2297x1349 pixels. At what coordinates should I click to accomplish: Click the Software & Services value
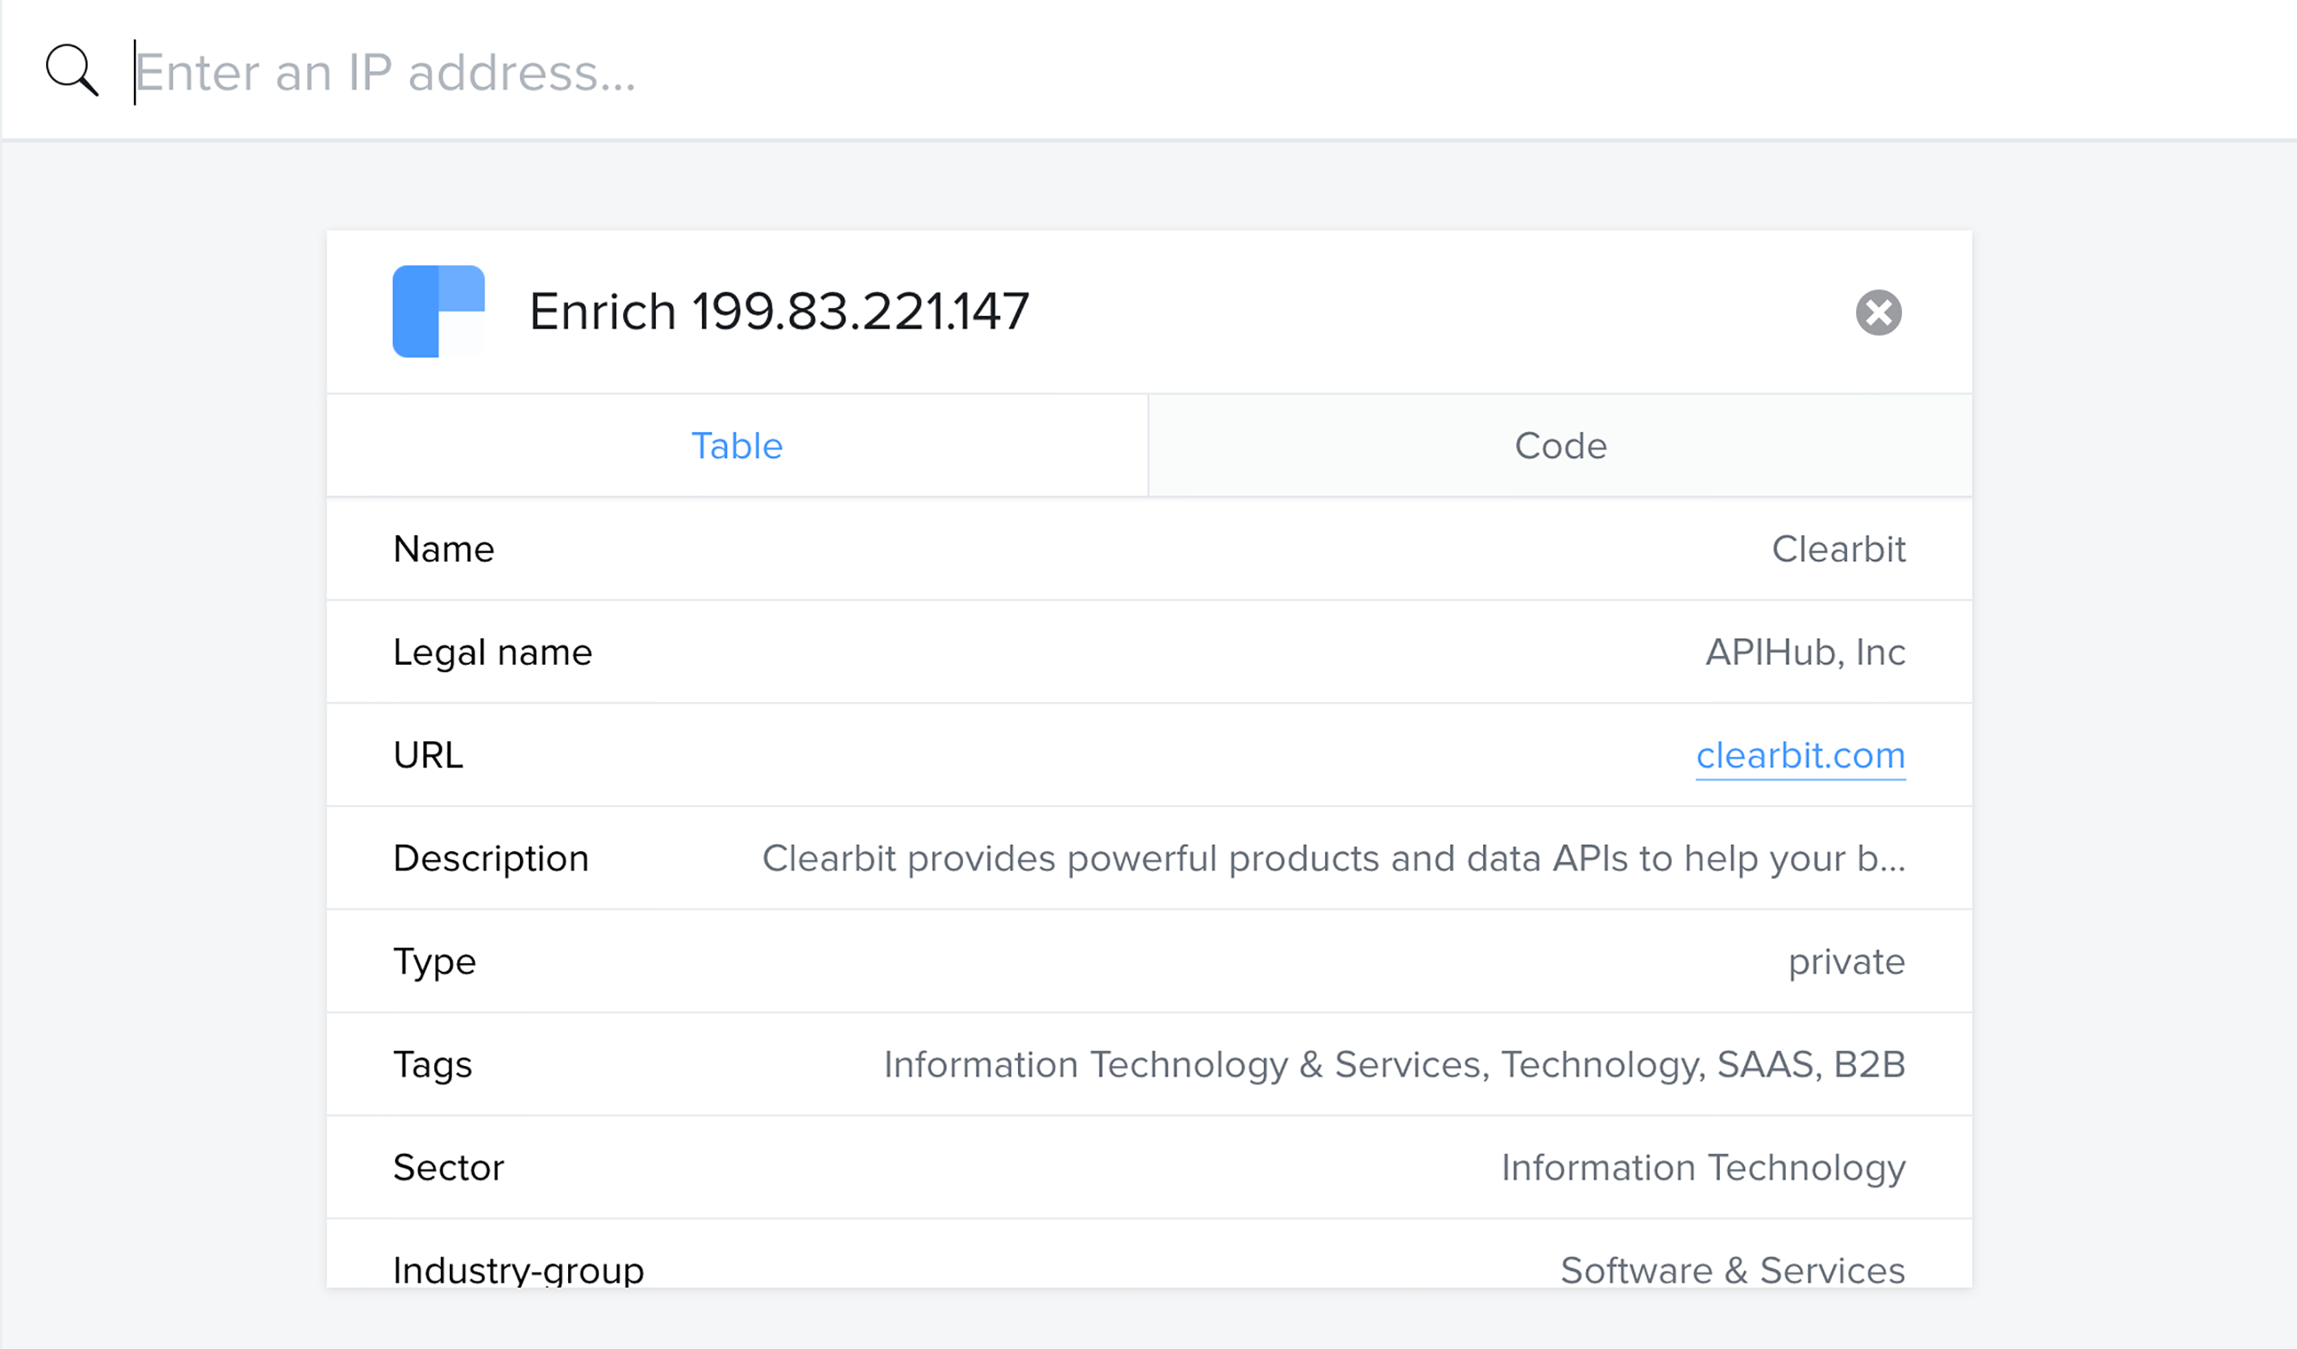[x=1733, y=1270]
